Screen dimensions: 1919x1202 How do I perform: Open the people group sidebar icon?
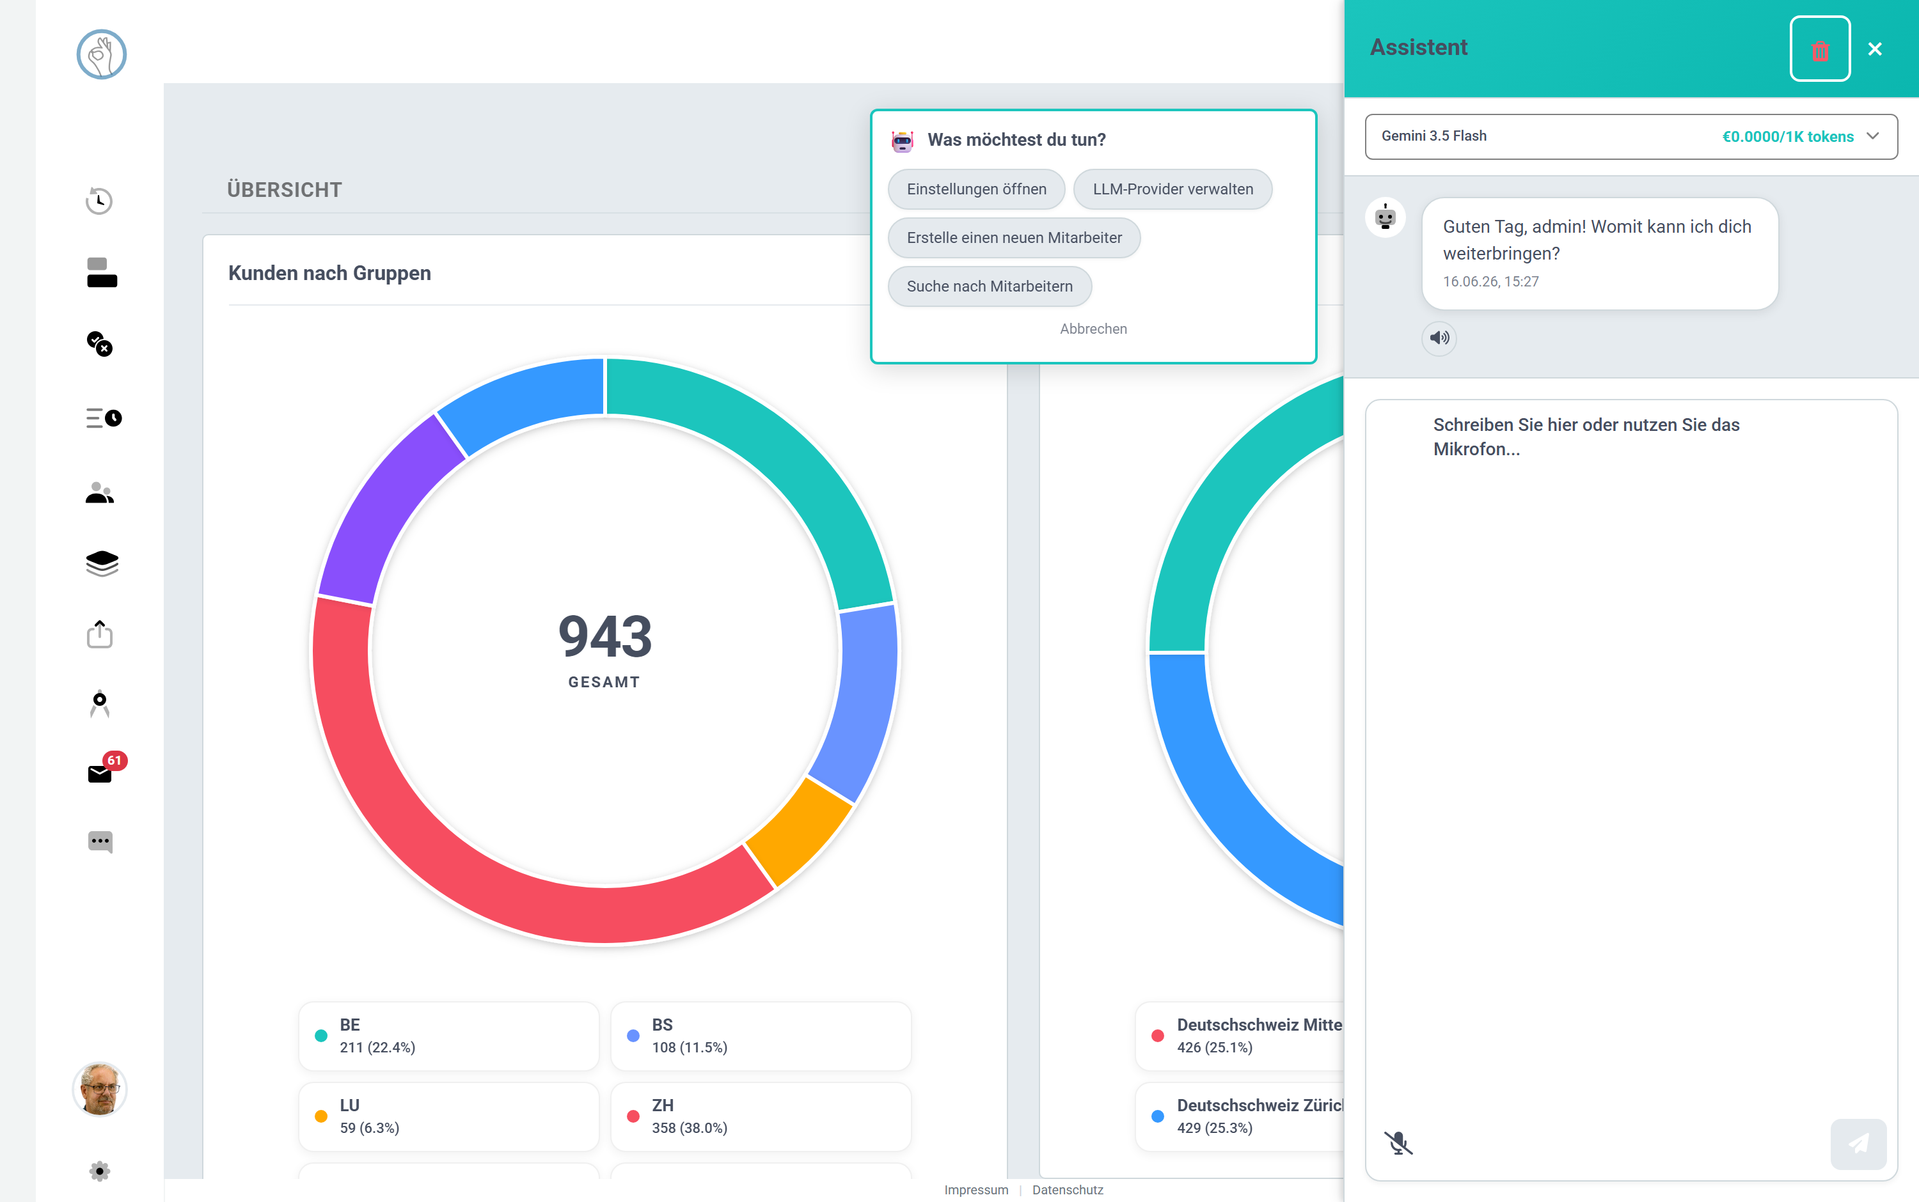[100, 494]
